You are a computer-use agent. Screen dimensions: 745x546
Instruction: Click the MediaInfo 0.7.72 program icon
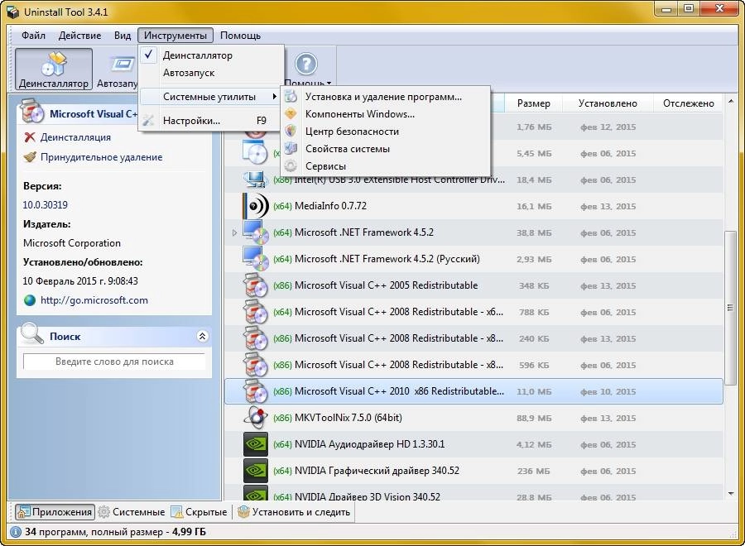pos(255,206)
